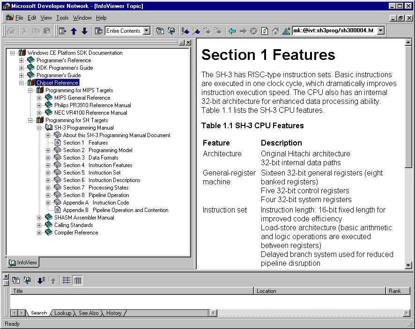The image size is (415, 329).
Task: Click the InfoView tab
Action: (x=23, y=263)
